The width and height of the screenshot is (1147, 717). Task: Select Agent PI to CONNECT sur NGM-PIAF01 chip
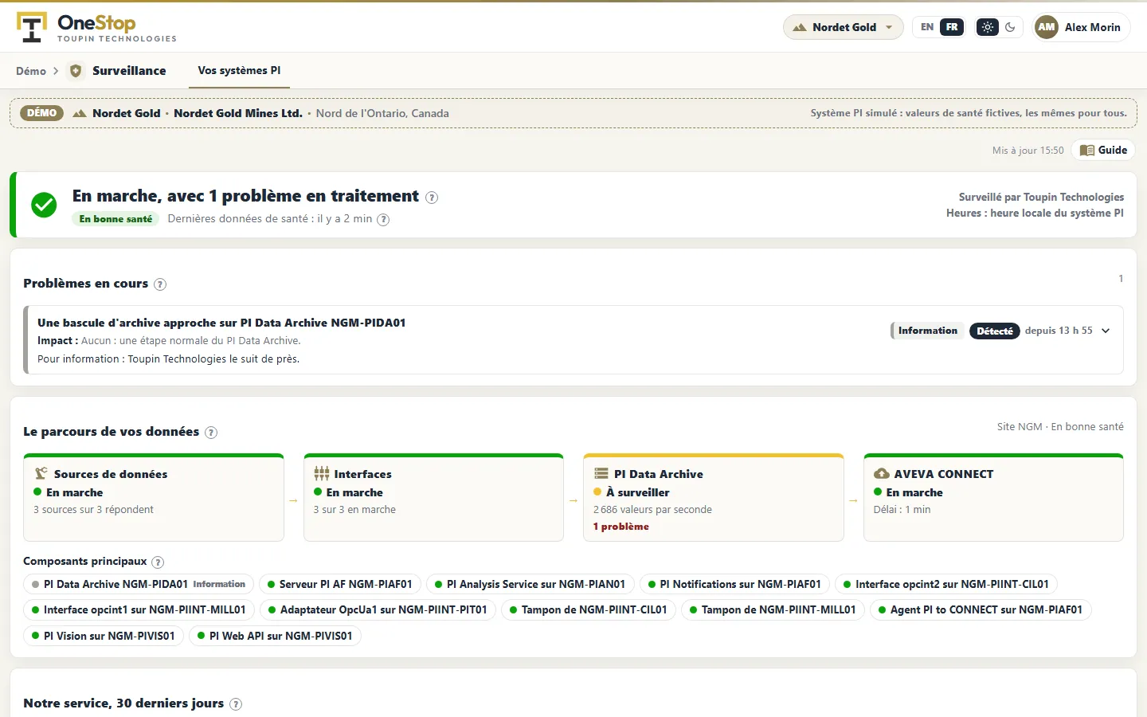[x=981, y=609]
